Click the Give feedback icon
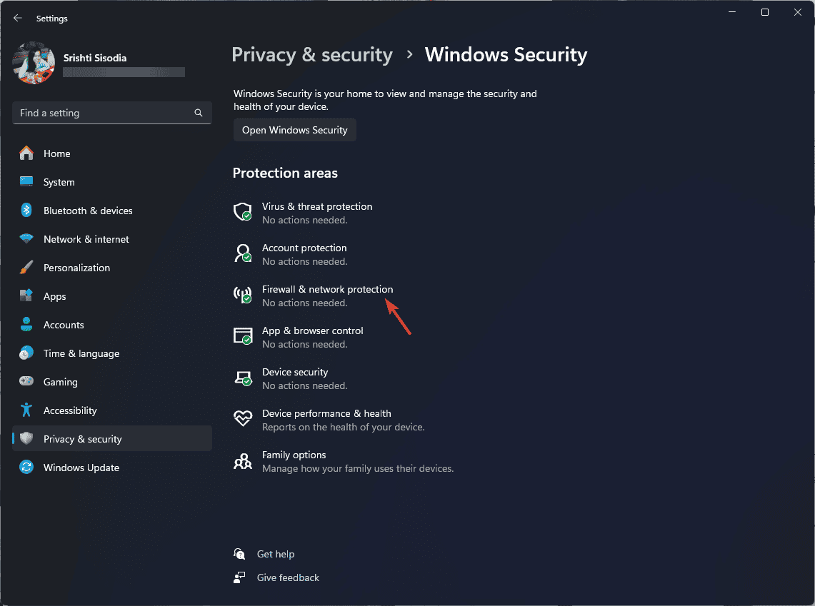815x606 pixels. [x=239, y=577]
